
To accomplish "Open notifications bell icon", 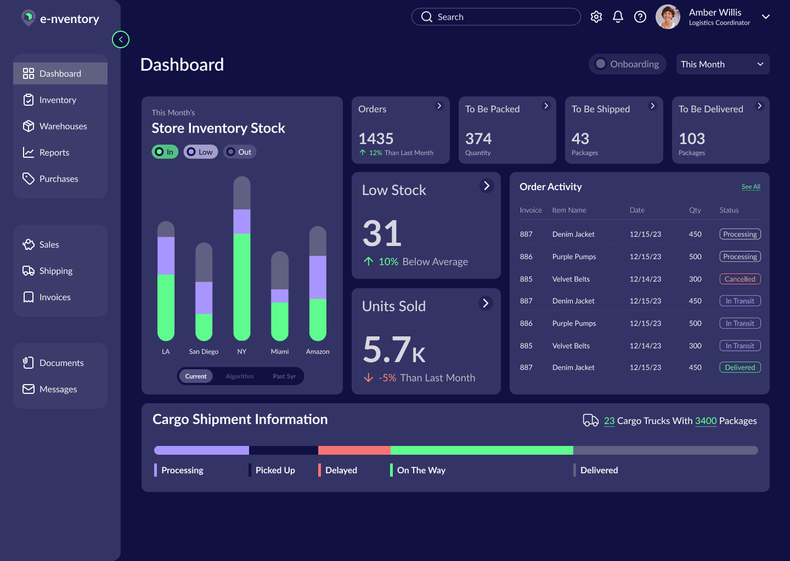I will coord(618,17).
